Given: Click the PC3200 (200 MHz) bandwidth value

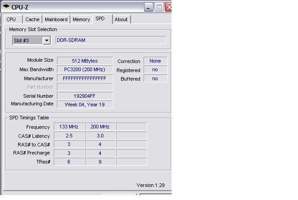Looking at the screenshot, I should [x=85, y=69].
